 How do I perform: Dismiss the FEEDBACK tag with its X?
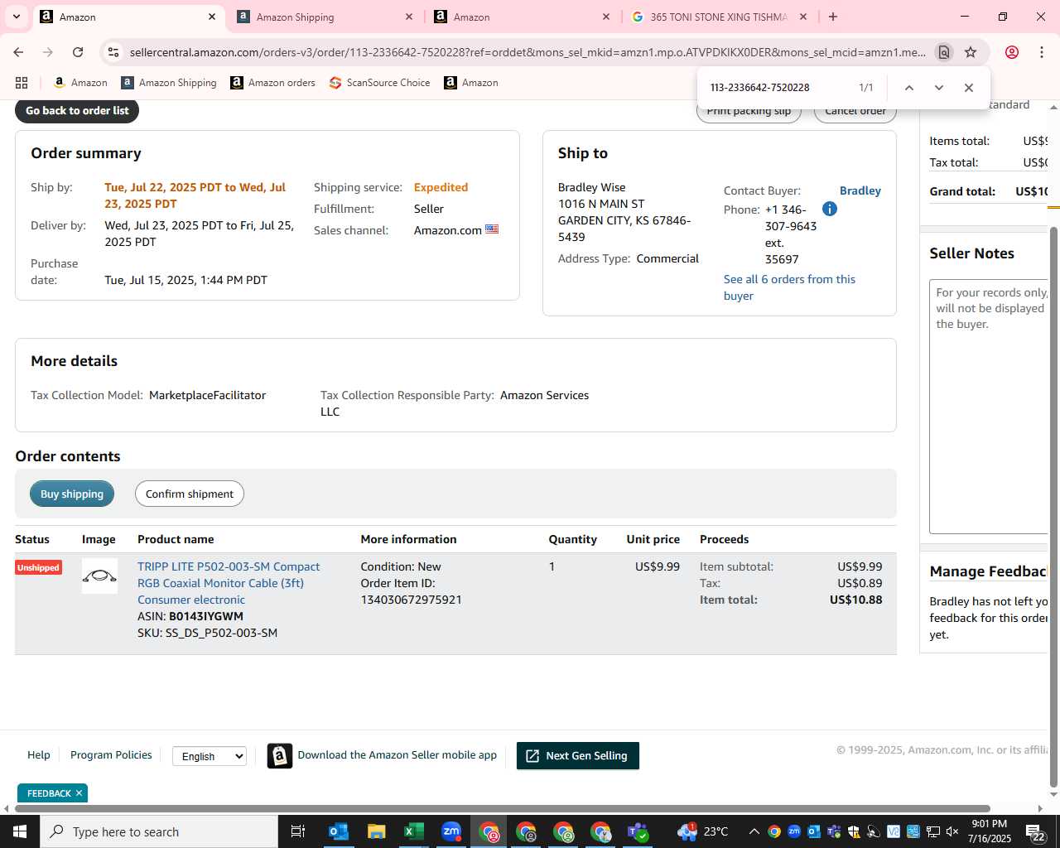click(79, 793)
